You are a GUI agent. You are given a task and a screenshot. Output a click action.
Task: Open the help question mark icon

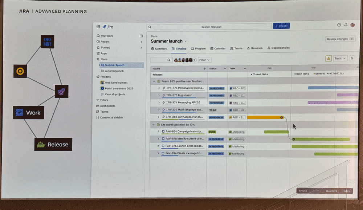pyautogui.click(x=339, y=25)
